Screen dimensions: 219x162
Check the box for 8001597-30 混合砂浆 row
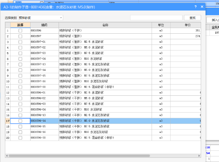pyautogui.click(x=20, y=87)
